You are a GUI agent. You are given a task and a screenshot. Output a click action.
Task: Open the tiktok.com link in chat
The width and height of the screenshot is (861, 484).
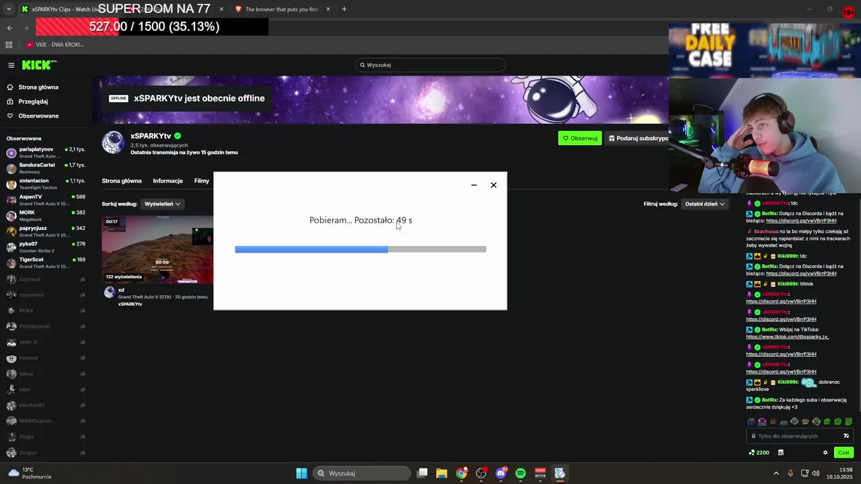click(787, 337)
